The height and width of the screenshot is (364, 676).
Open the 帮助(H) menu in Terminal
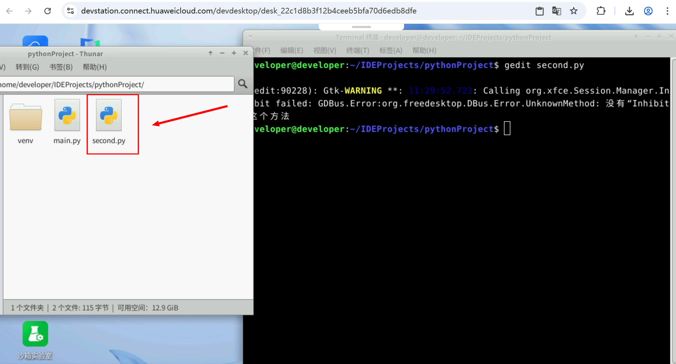coord(424,50)
